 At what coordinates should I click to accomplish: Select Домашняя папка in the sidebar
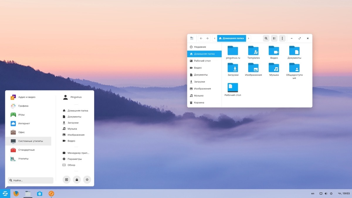click(204, 54)
